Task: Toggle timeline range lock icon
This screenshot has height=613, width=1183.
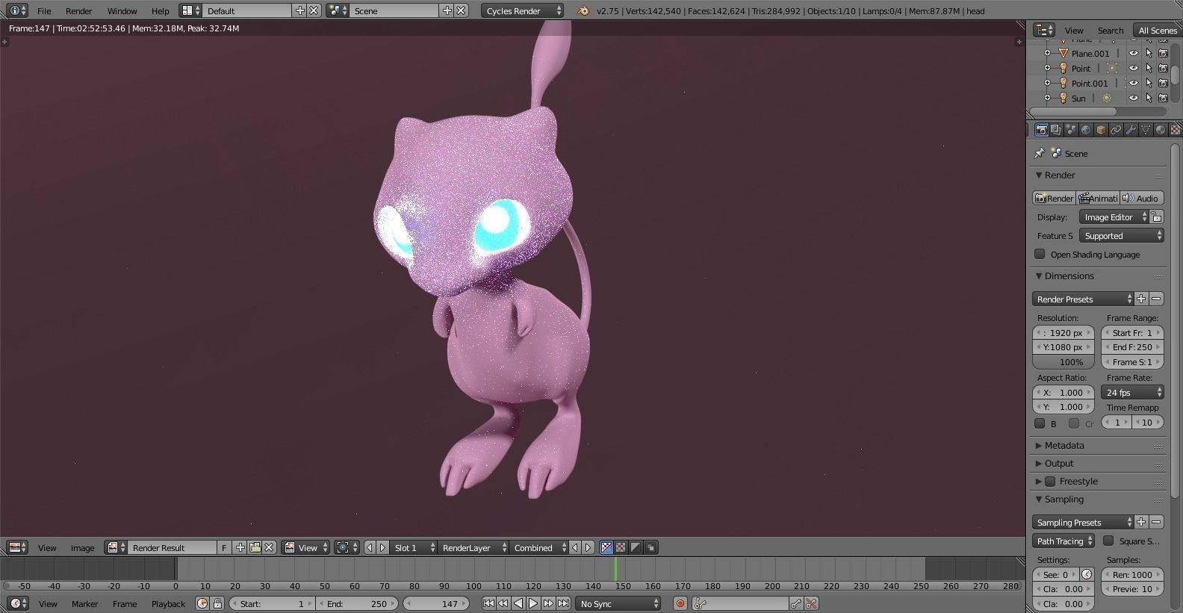Action: (217, 603)
